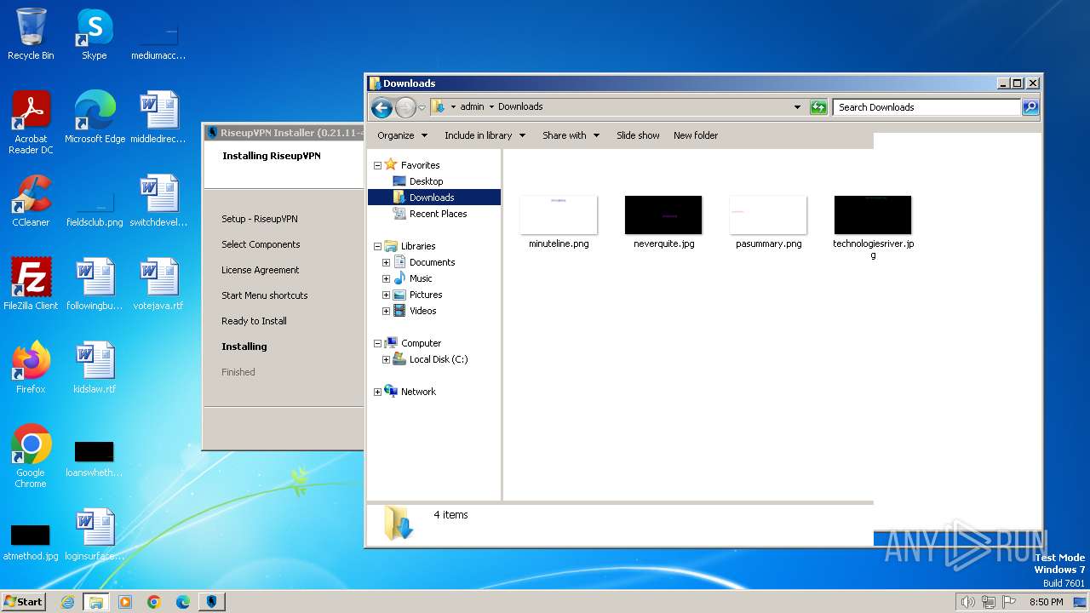Collapse the Computer tree group
This screenshot has height=613, width=1090.
click(x=377, y=343)
